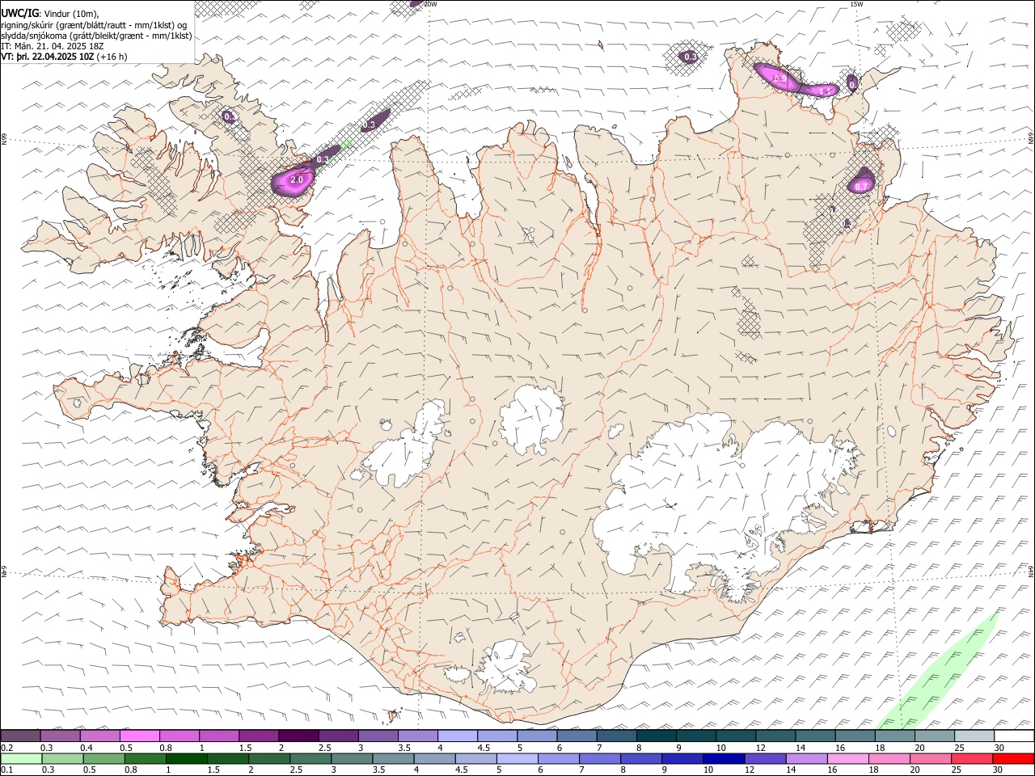
Task: Click the 'Vindur (10m)' text
Action: click(x=71, y=13)
